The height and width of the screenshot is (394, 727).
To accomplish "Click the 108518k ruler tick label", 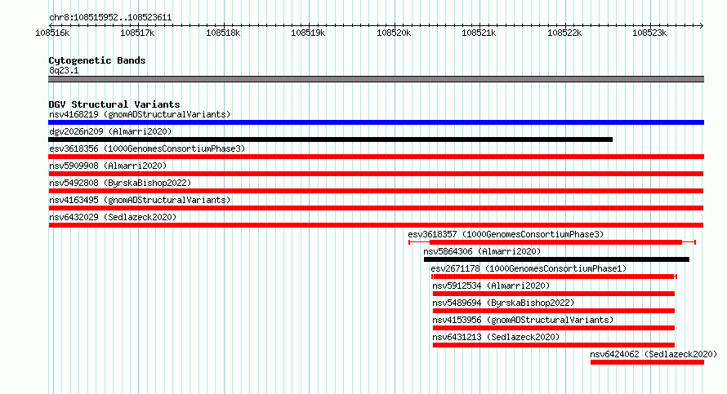I will [223, 33].
